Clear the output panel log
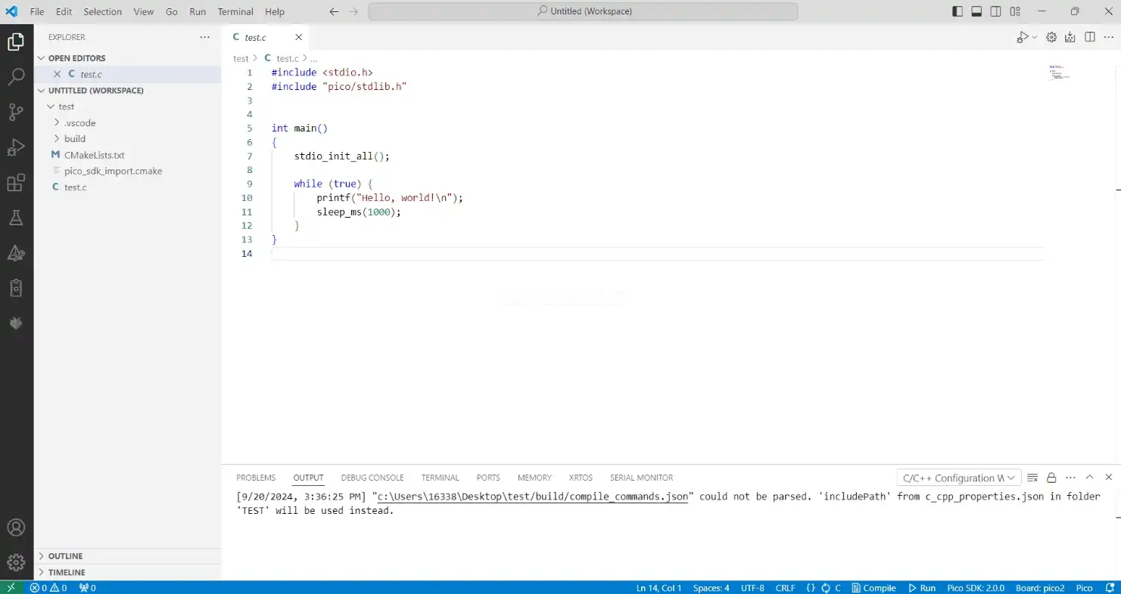The width and height of the screenshot is (1121, 594). [1032, 478]
